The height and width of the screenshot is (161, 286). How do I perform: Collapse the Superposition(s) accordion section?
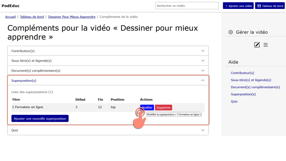pos(108,81)
